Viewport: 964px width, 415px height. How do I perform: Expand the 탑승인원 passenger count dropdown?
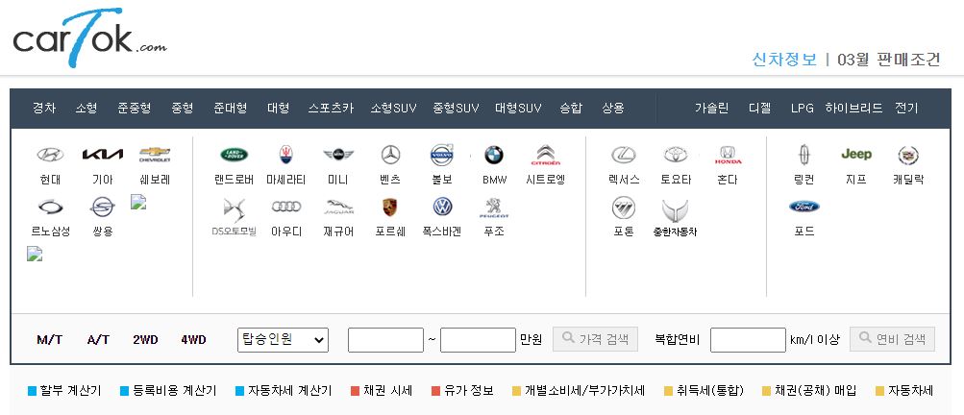click(283, 340)
